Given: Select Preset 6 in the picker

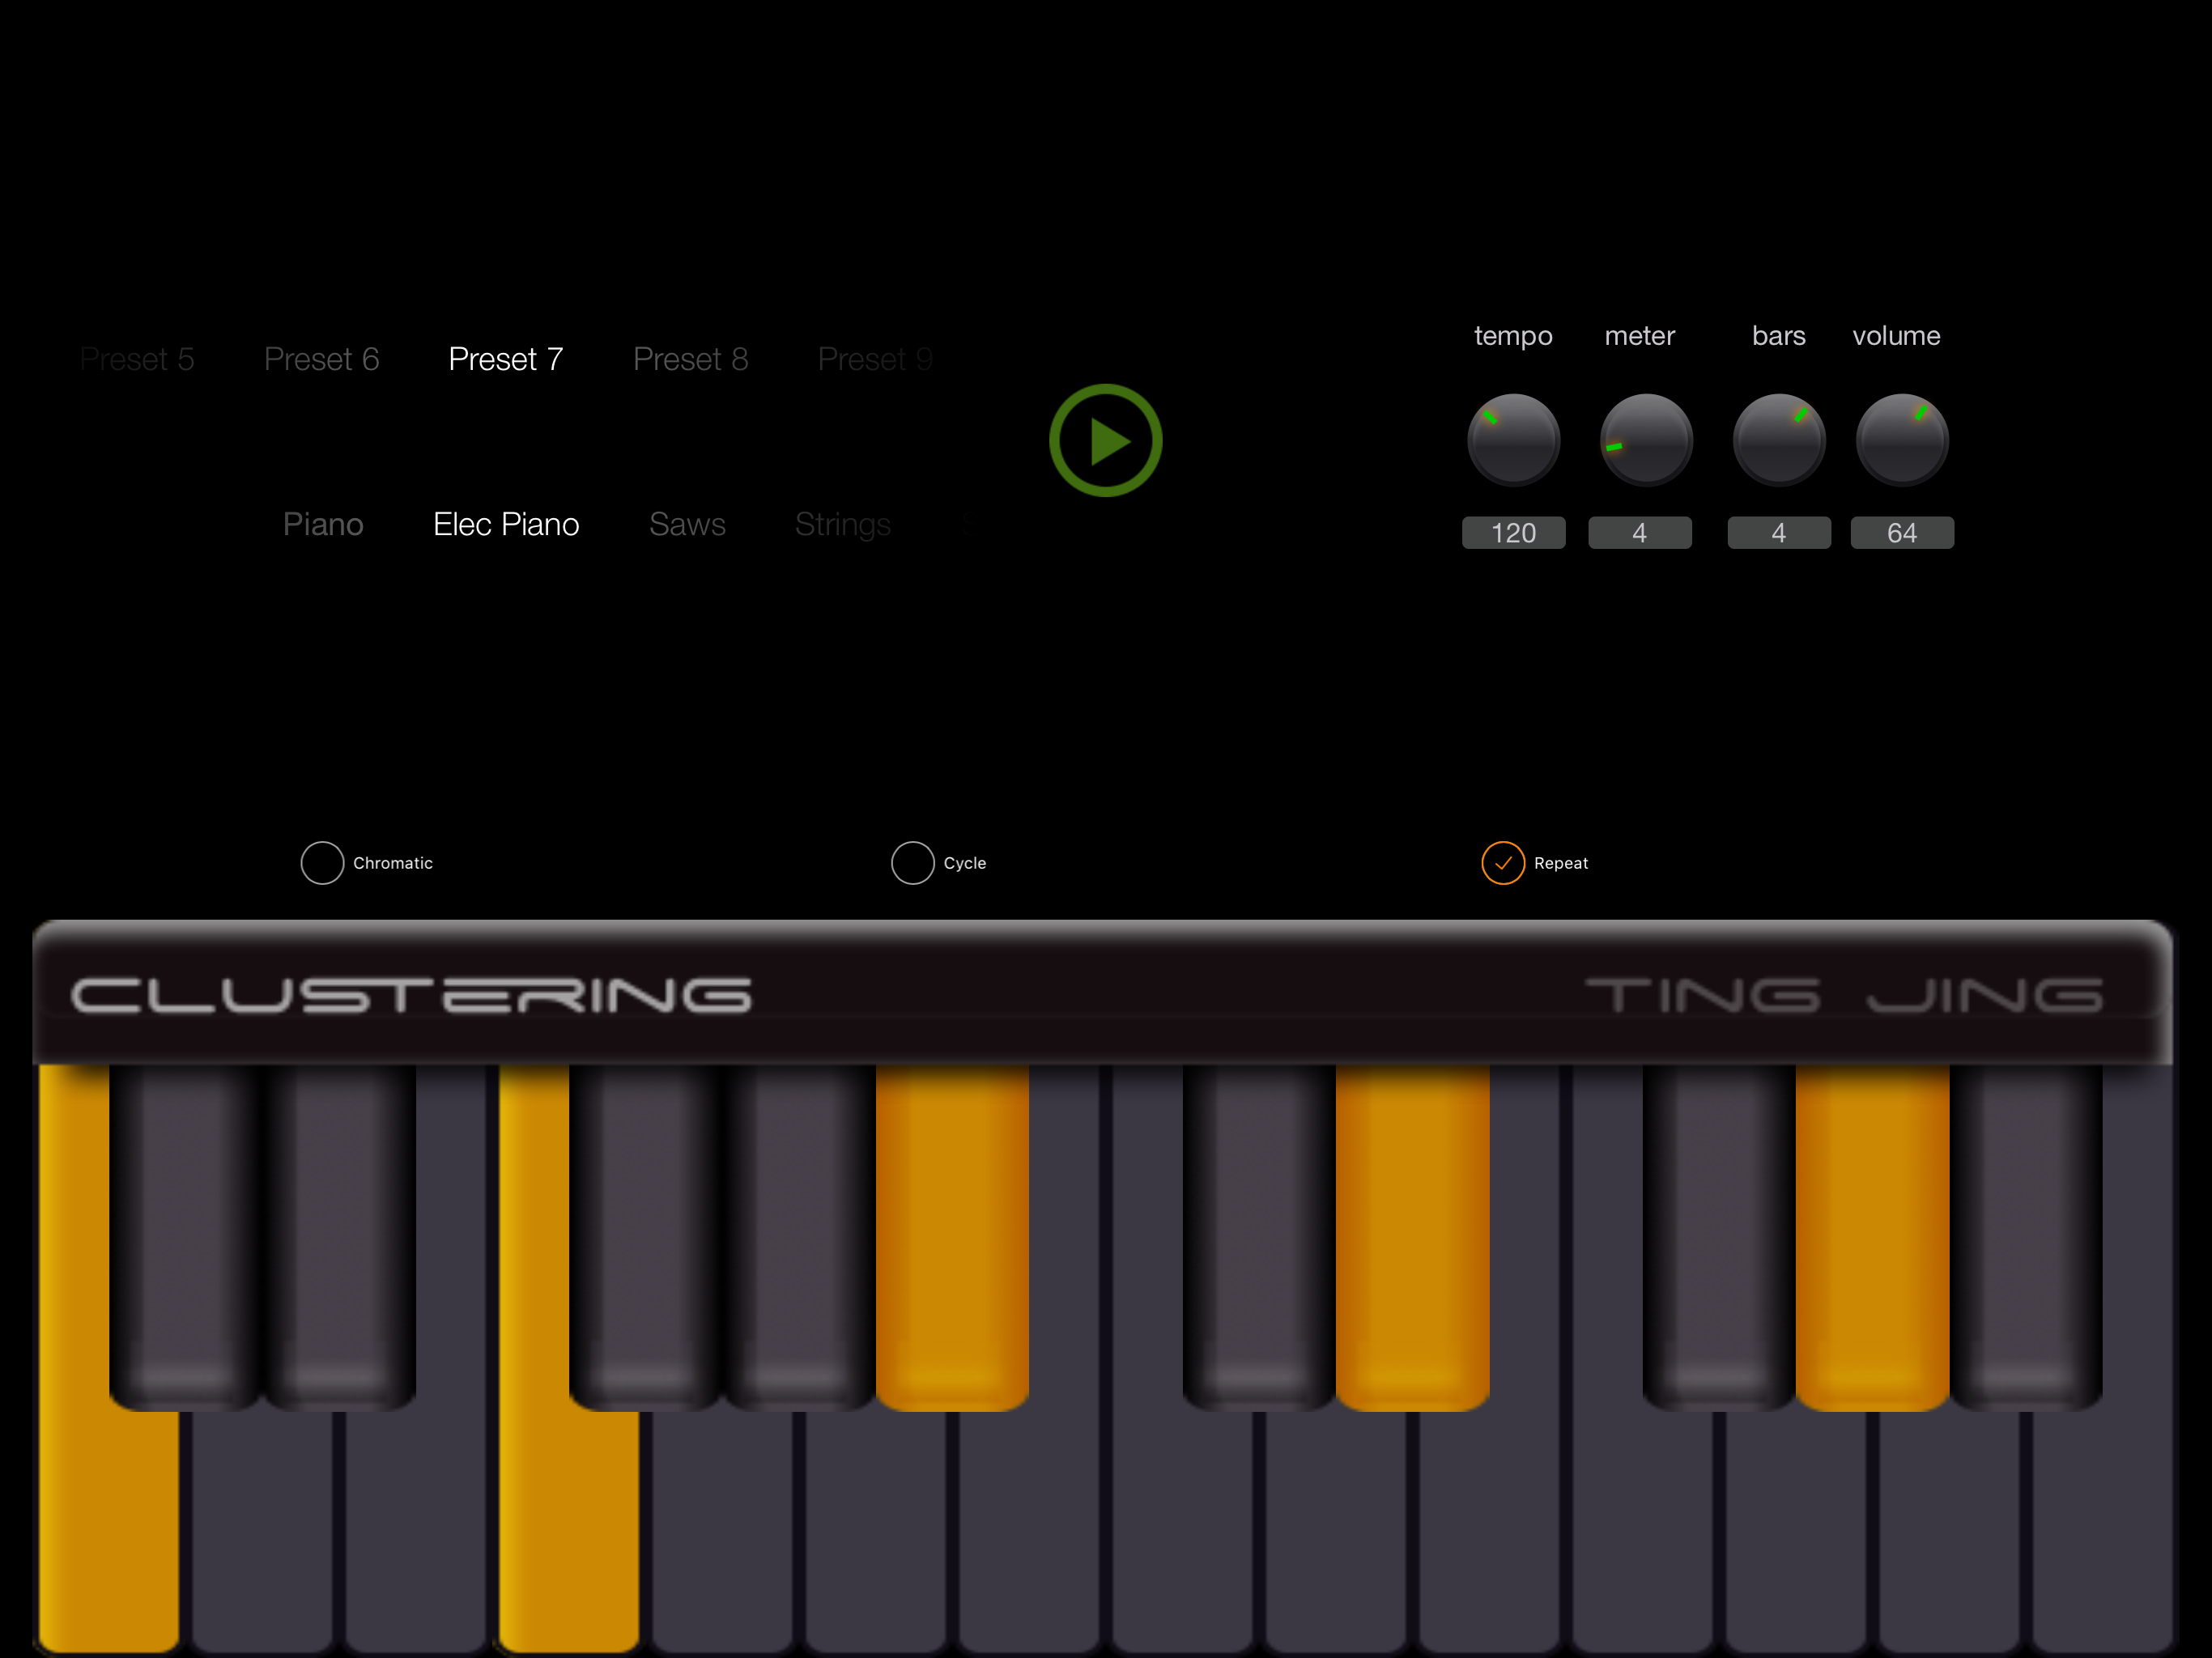Looking at the screenshot, I should (321, 359).
